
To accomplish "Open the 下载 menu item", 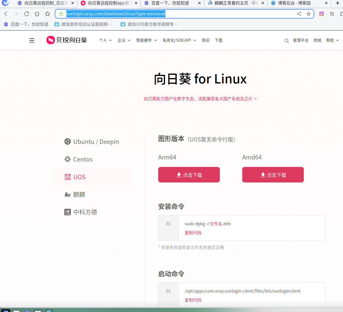I will pos(219,40).
